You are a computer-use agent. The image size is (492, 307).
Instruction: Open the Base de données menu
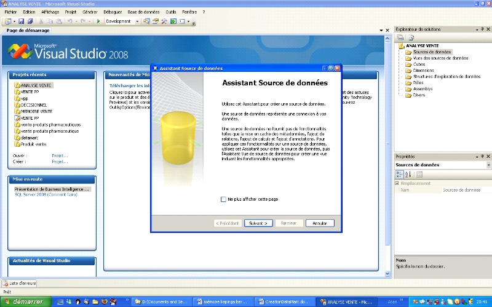pyautogui.click(x=143, y=12)
